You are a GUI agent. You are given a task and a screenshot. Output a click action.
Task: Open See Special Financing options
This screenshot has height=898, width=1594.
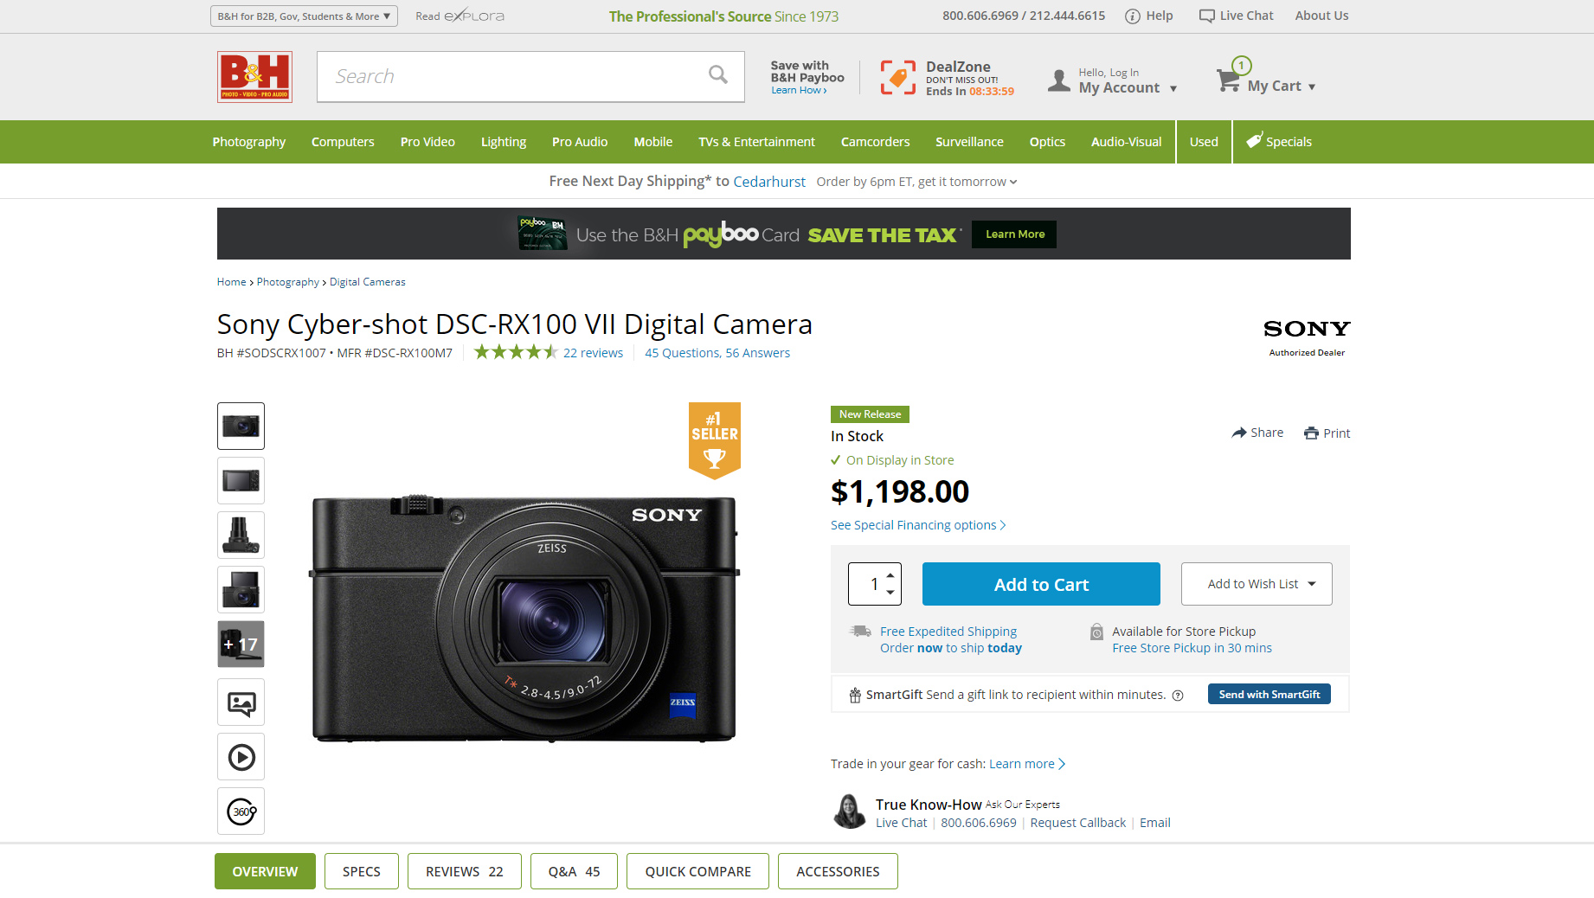pyautogui.click(x=918, y=525)
